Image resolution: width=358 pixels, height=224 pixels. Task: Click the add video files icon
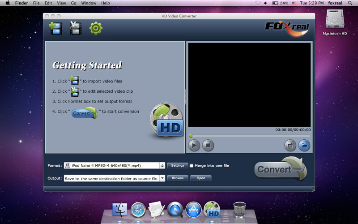pyautogui.click(x=56, y=29)
